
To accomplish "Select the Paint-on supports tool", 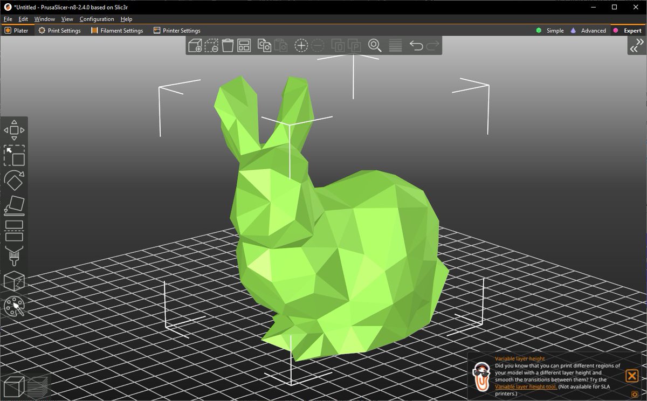I will coord(14,256).
